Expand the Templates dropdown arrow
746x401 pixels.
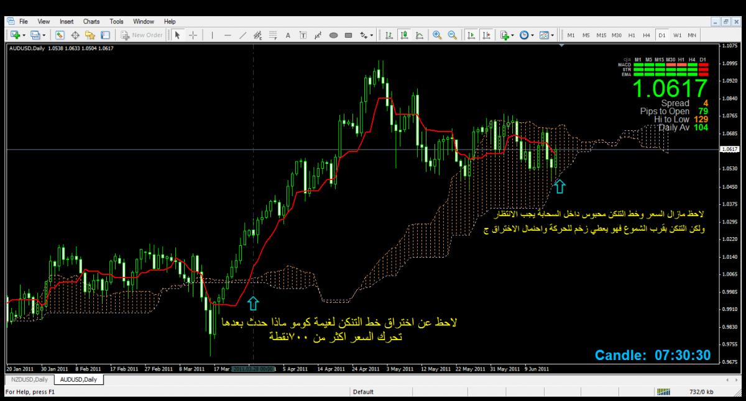(553, 35)
